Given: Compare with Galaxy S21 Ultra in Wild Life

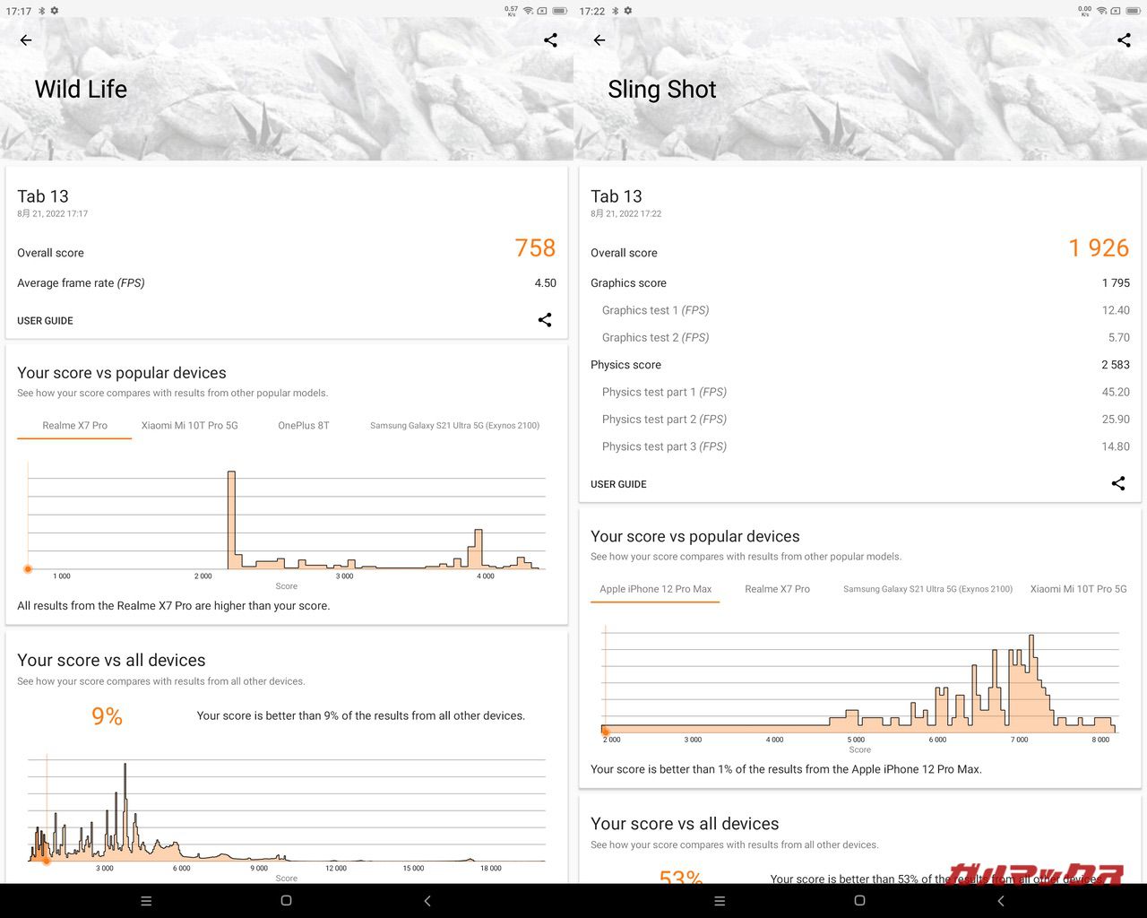Looking at the screenshot, I should (454, 426).
